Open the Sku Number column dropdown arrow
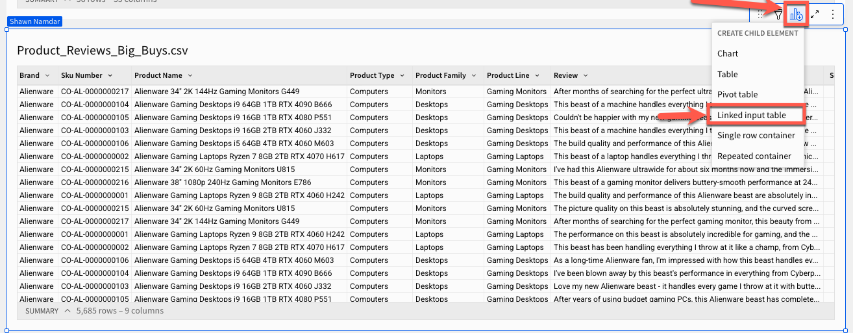 tap(110, 76)
